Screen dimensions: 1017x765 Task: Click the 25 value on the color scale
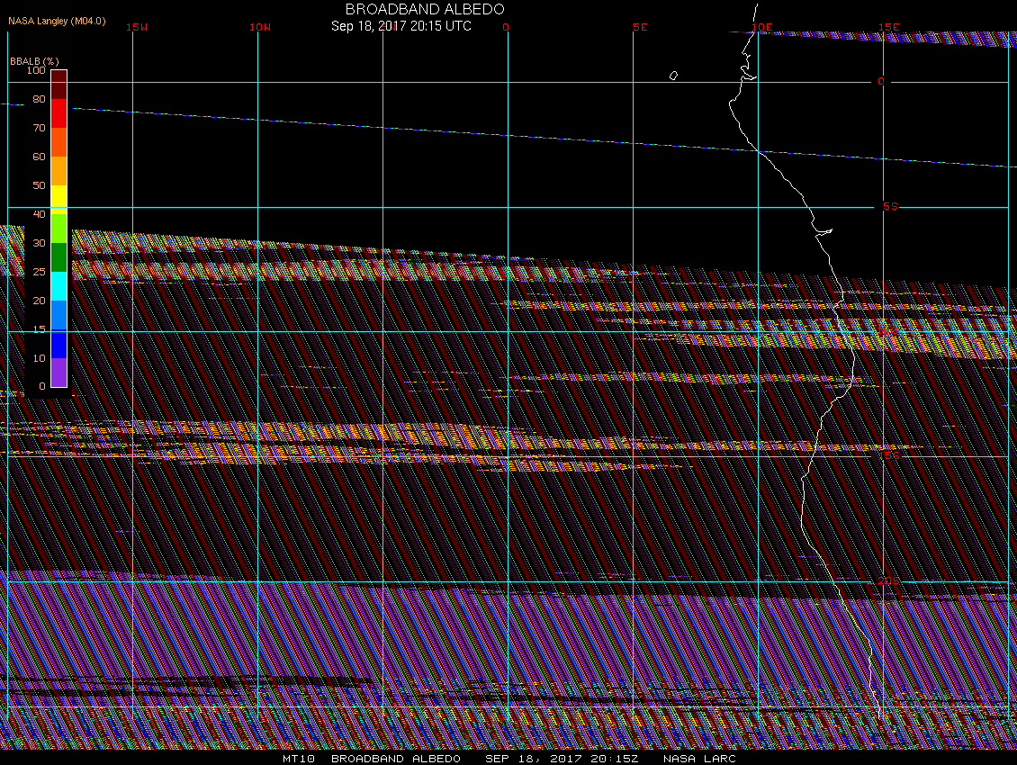pyautogui.click(x=39, y=271)
